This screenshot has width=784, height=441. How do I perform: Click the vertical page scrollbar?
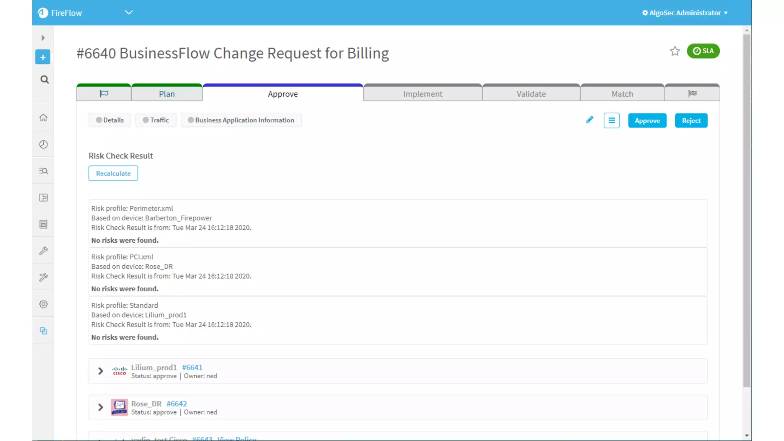(746, 211)
